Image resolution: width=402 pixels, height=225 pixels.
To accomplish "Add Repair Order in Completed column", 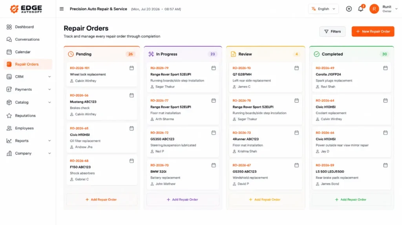I will [x=351, y=199].
